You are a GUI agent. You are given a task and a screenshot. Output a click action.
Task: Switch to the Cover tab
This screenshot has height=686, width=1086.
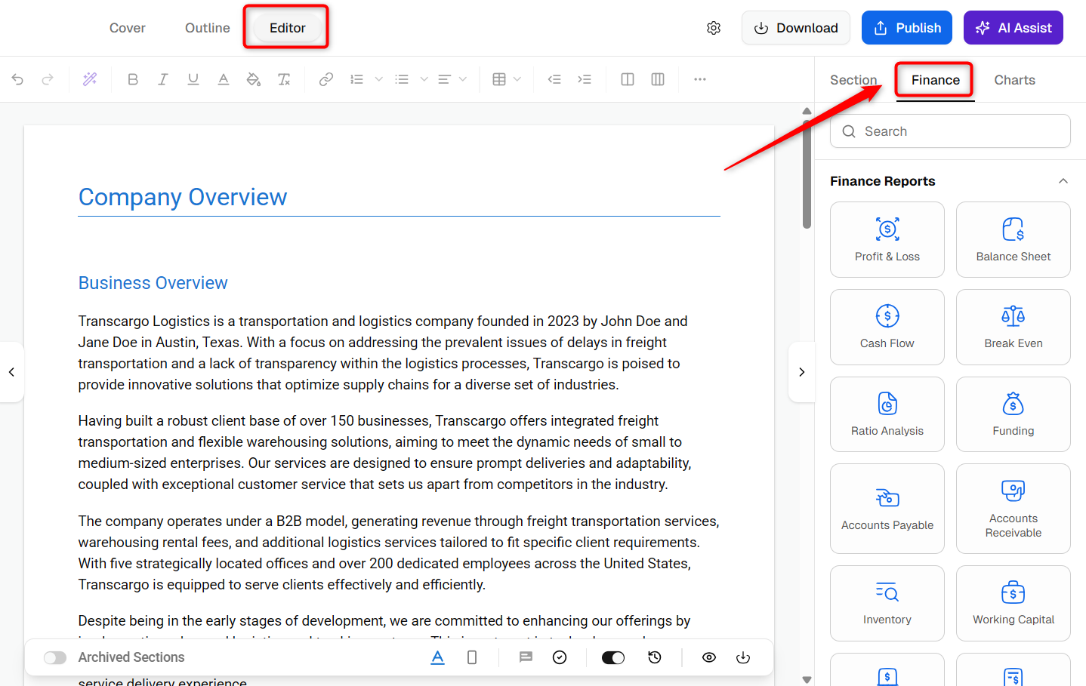(128, 28)
